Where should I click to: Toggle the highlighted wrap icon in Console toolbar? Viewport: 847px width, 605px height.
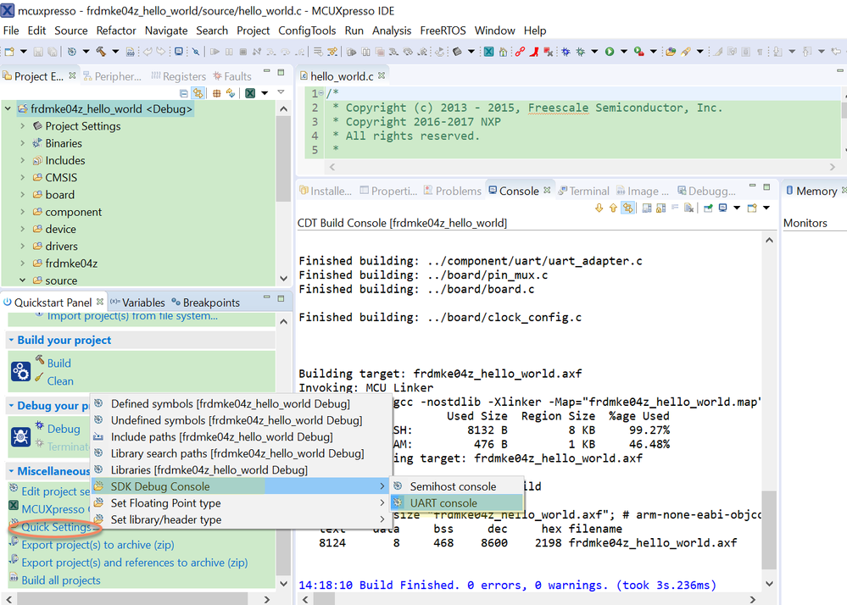627,208
